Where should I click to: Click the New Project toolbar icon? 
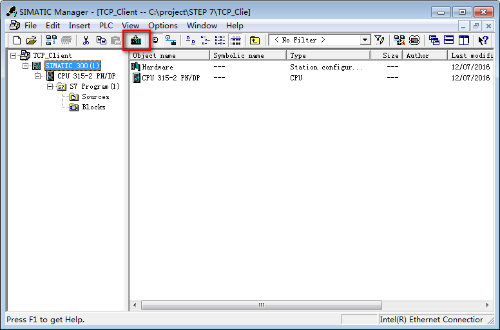click(x=17, y=40)
